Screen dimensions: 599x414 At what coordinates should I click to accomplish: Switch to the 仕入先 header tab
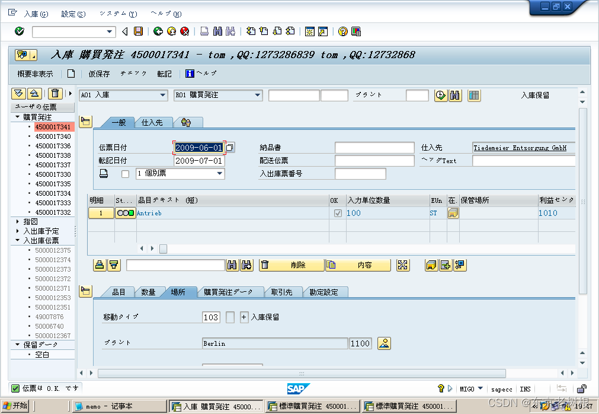(x=152, y=122)
